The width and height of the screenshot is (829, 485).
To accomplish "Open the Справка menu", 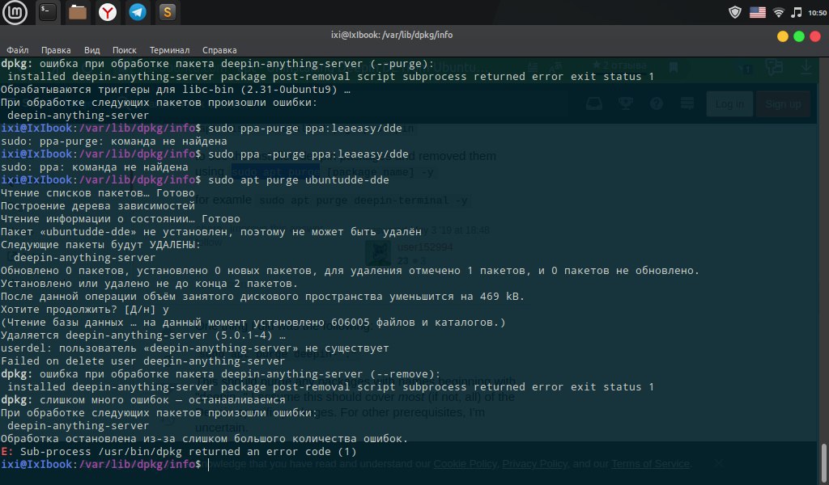I will pos(219,50).
